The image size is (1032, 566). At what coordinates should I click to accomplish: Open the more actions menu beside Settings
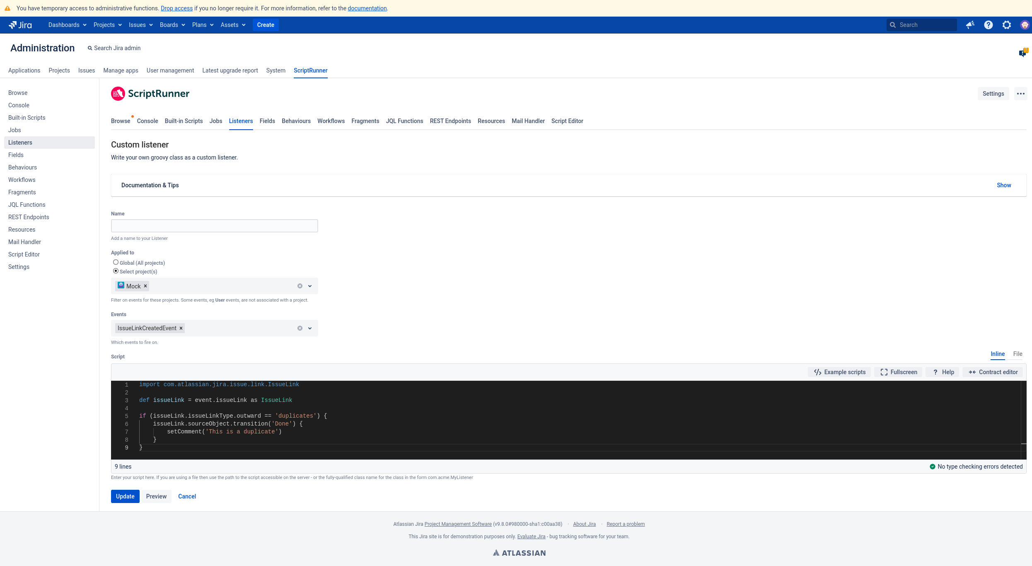[x=1020, y=93]
